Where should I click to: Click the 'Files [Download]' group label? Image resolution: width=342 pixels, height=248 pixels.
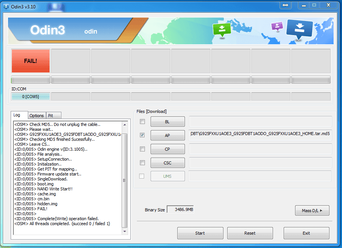[152, 111]
